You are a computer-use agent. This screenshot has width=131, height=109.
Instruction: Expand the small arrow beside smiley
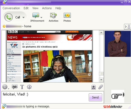[8, 89]
